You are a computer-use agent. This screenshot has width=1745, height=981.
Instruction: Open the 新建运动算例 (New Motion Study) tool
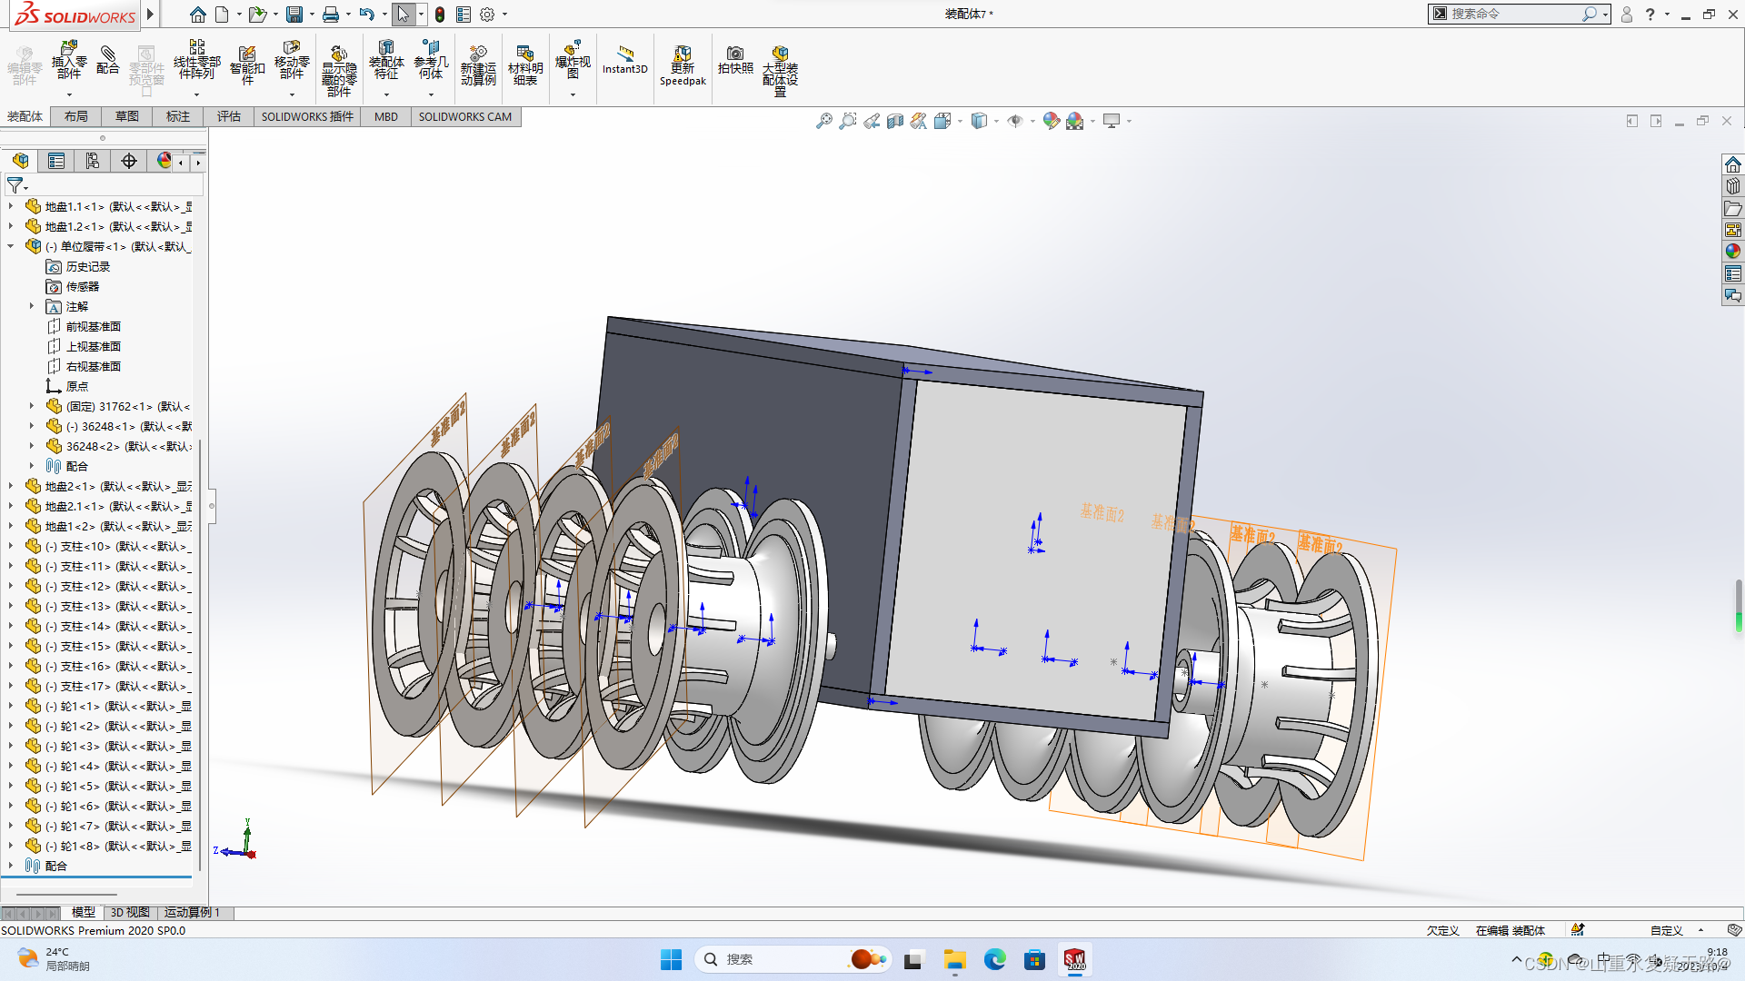point(479,64)
